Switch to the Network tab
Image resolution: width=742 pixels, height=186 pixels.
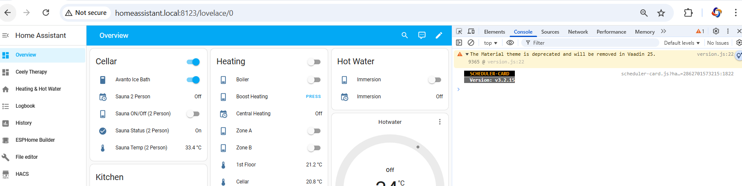pos(578,32)
